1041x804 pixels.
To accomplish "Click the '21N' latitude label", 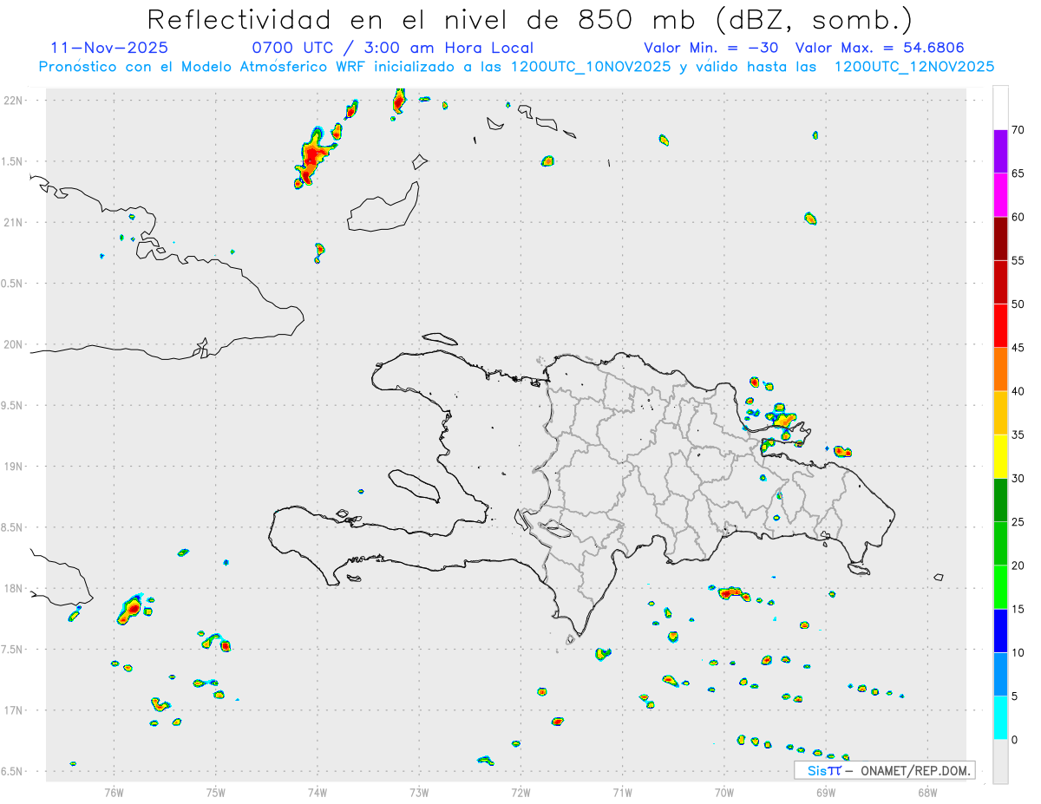I will (13, 223).
